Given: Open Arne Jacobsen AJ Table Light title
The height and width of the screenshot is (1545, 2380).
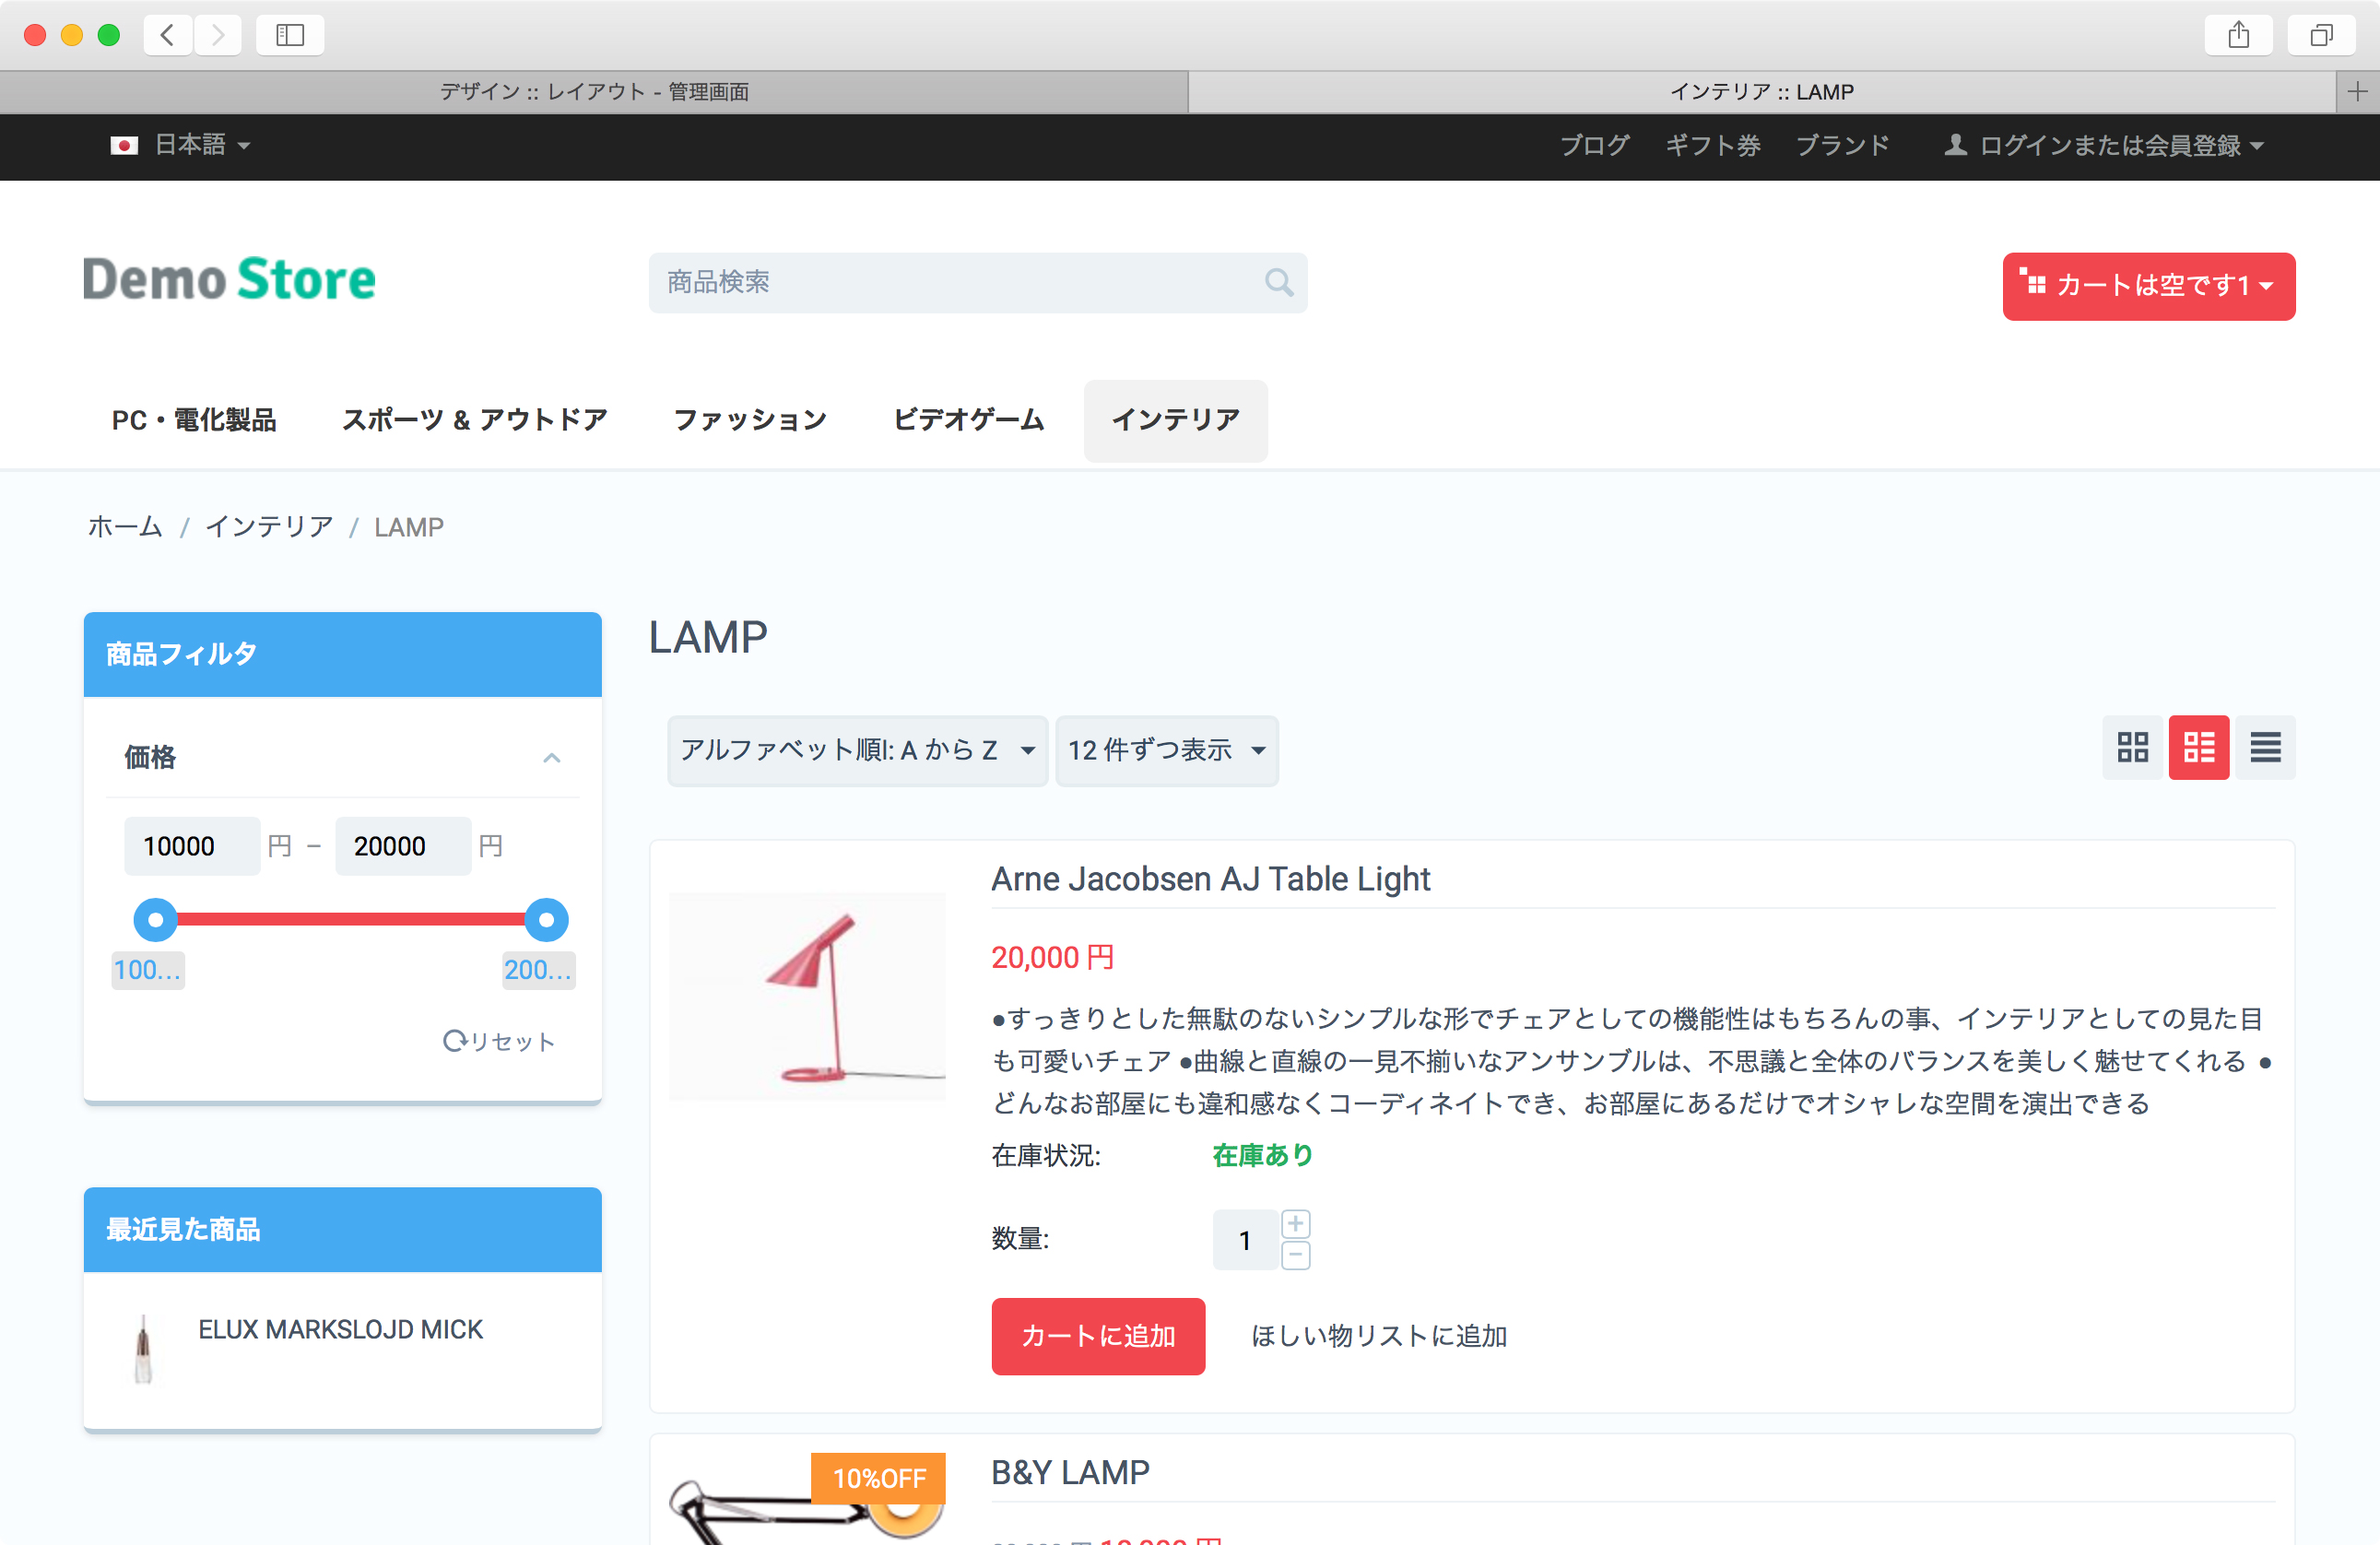Looking at the screenshot, I should (x=1210, y=879).
